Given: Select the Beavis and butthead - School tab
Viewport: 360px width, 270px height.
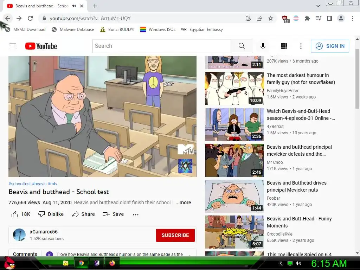Looking at the screenshot, I should pos(42,6).
